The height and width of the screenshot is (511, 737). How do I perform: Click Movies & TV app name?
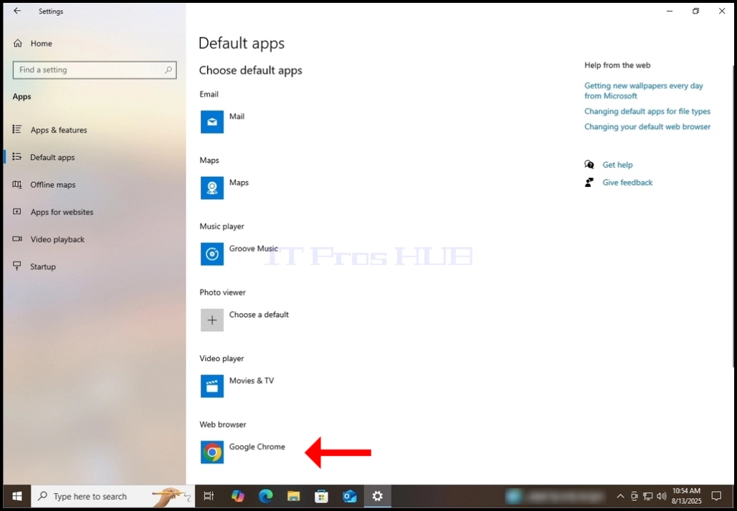coord(252,381)
